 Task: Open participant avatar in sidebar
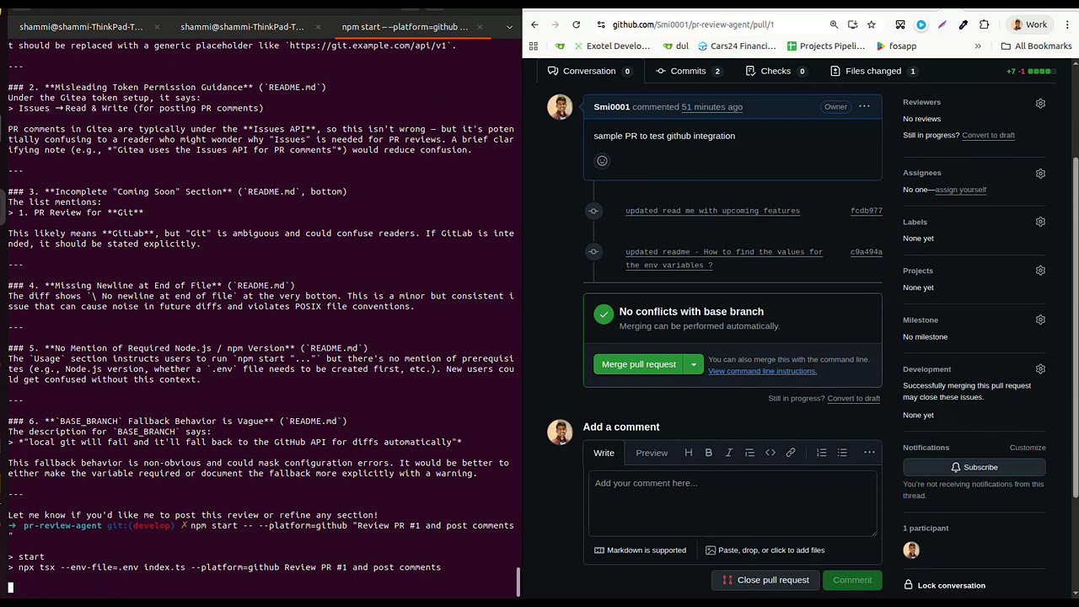click(x=911, y=551)
